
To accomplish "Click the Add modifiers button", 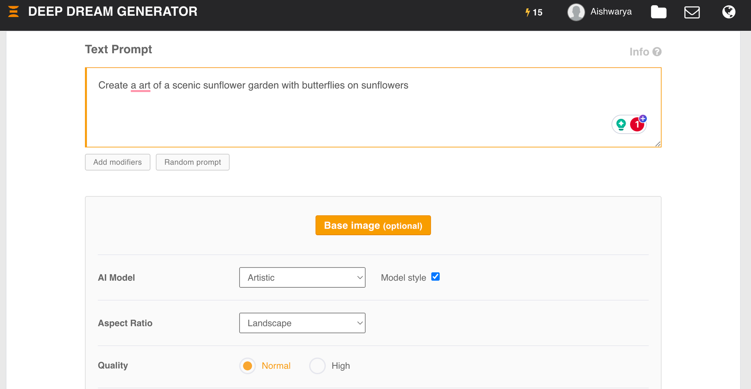I will click(118, 162).
